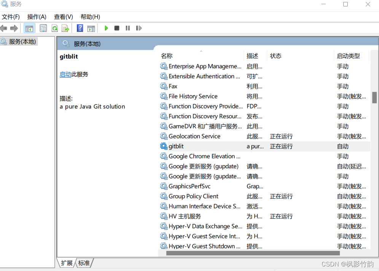Click the Properties dialog toolbar icon

tap(43, 28)
